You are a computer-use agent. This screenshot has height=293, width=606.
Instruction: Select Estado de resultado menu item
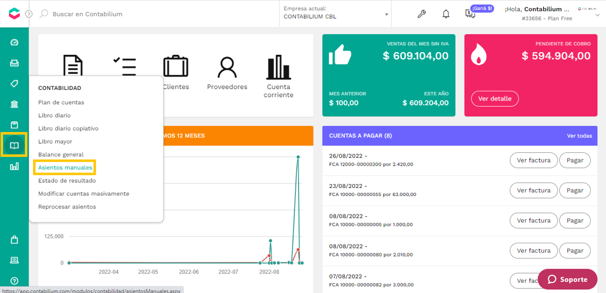point(67,180)
